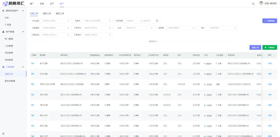280x137 pixels.
Task: Open the search magnifier icon
Action: click(x=253, y=4)
